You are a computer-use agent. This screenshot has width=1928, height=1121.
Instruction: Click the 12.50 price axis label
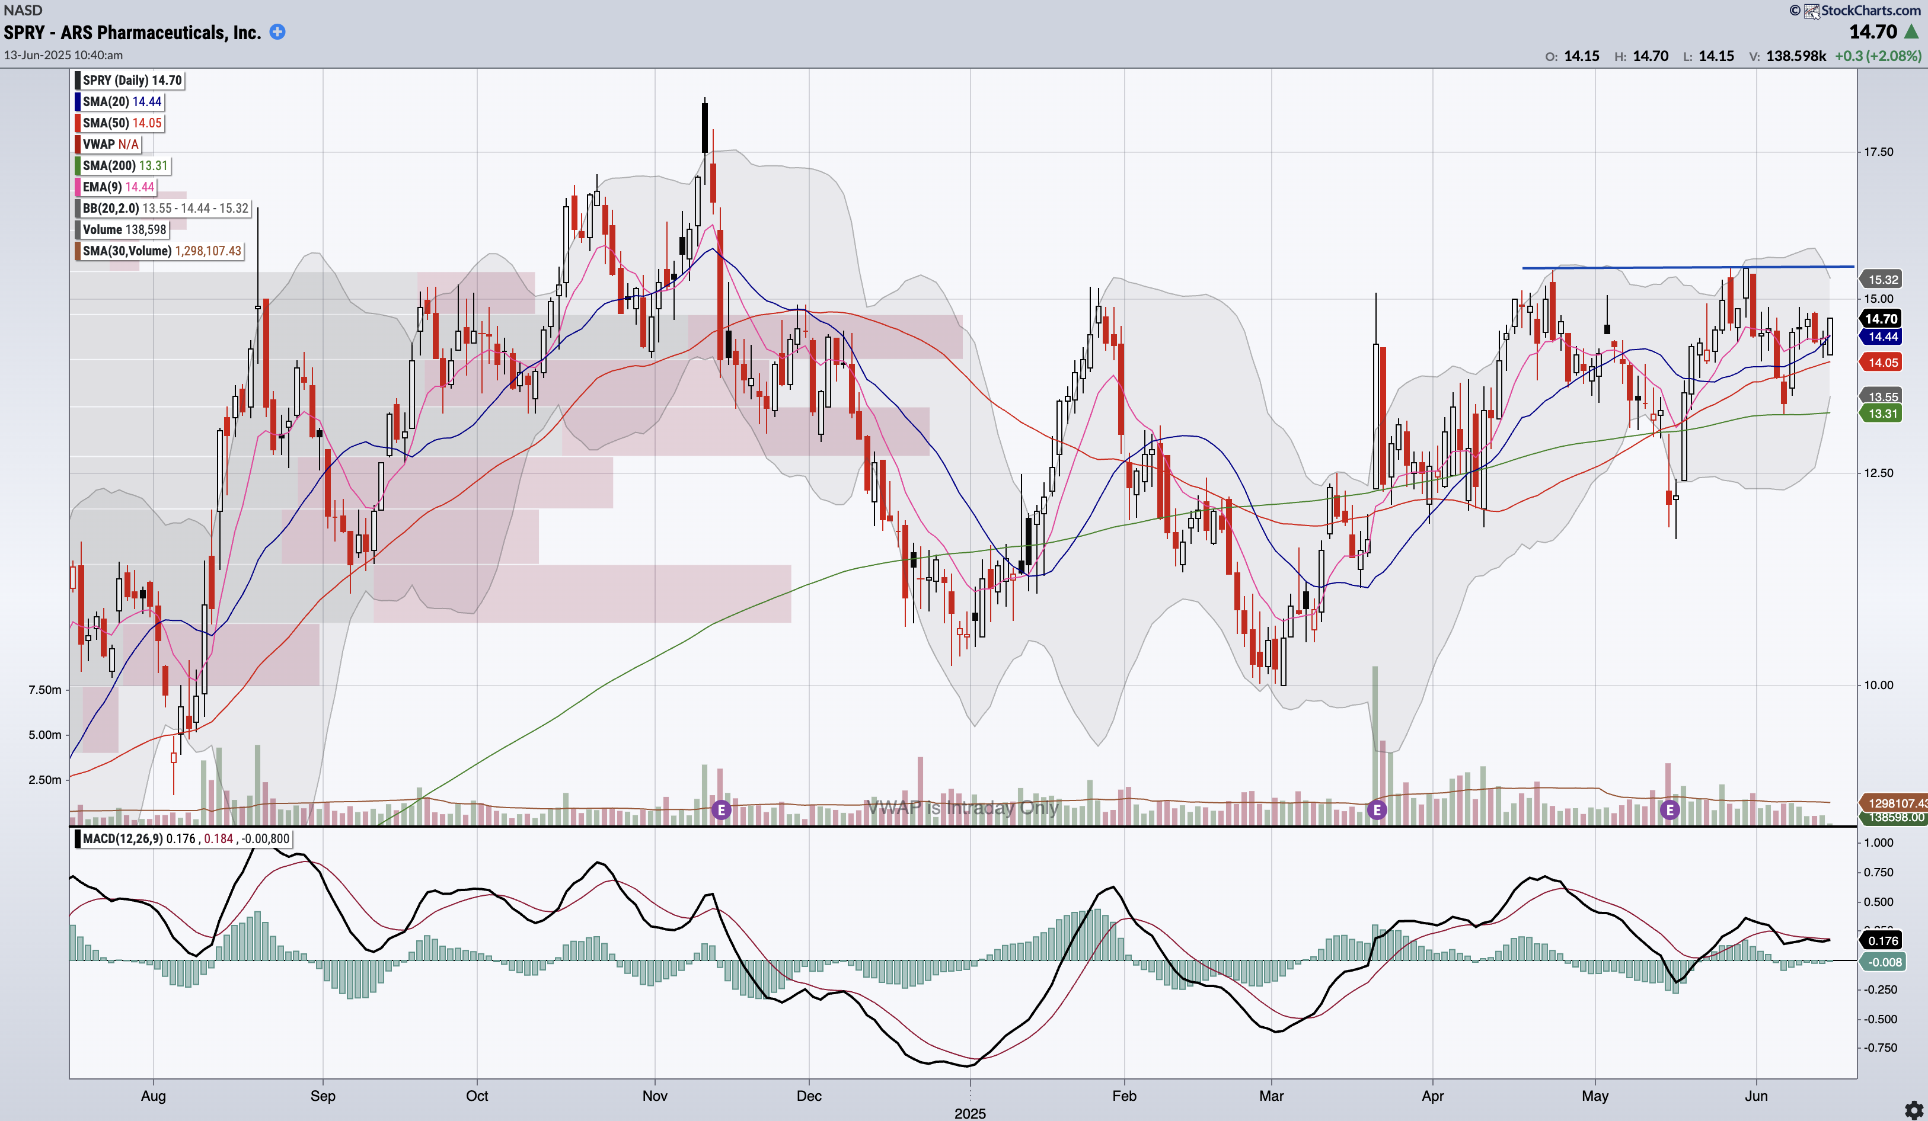1878,473
